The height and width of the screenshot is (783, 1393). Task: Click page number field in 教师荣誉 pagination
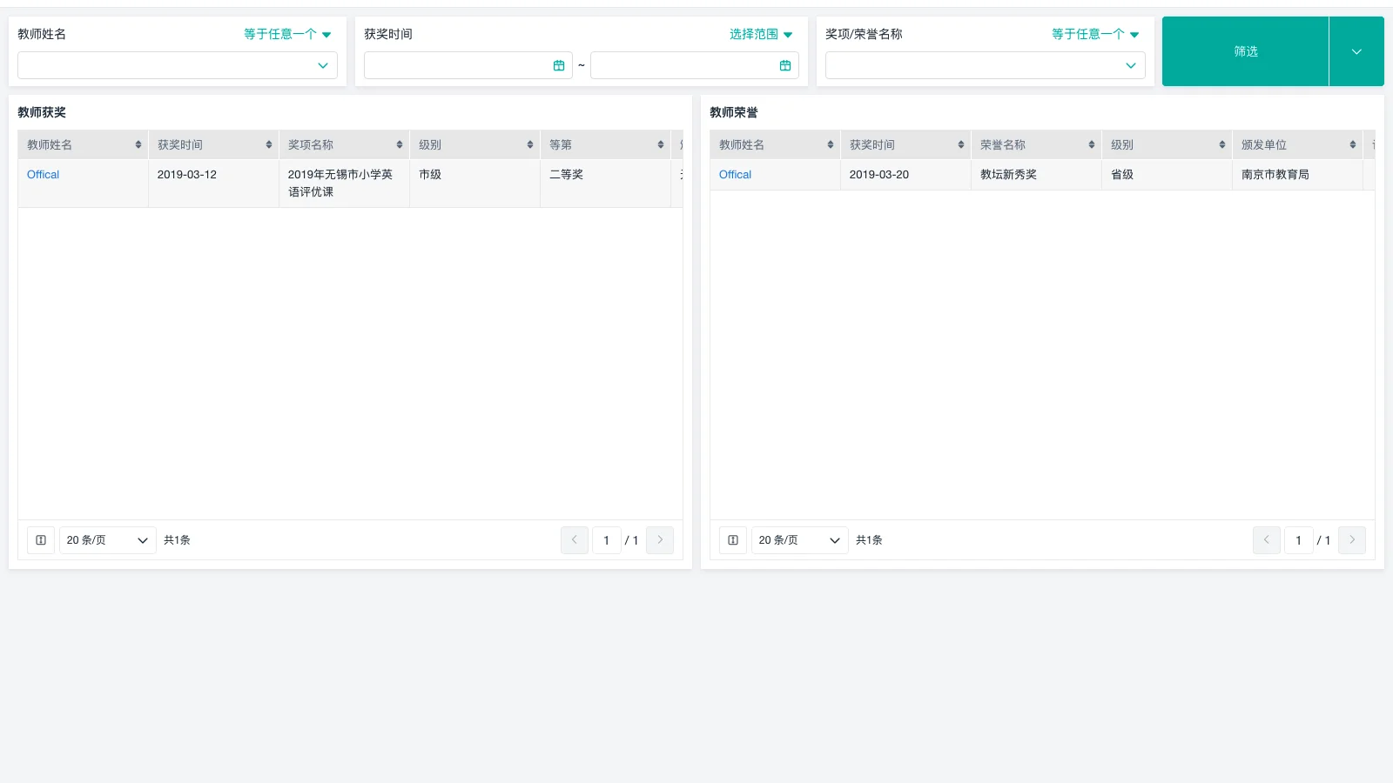1299,540
